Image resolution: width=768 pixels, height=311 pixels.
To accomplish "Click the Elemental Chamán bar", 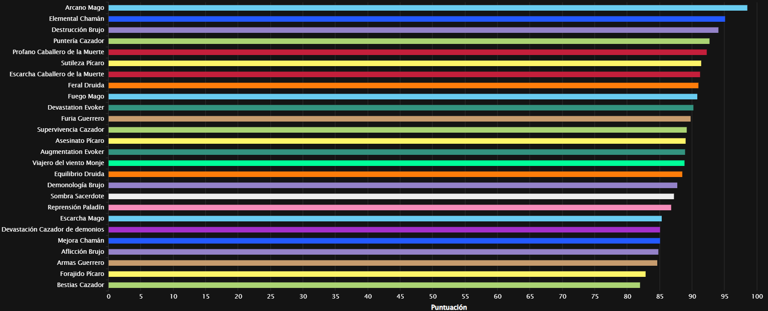I will pos(417,19).
